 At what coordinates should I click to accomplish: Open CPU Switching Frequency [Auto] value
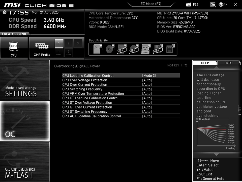click(x=147, y=89)
